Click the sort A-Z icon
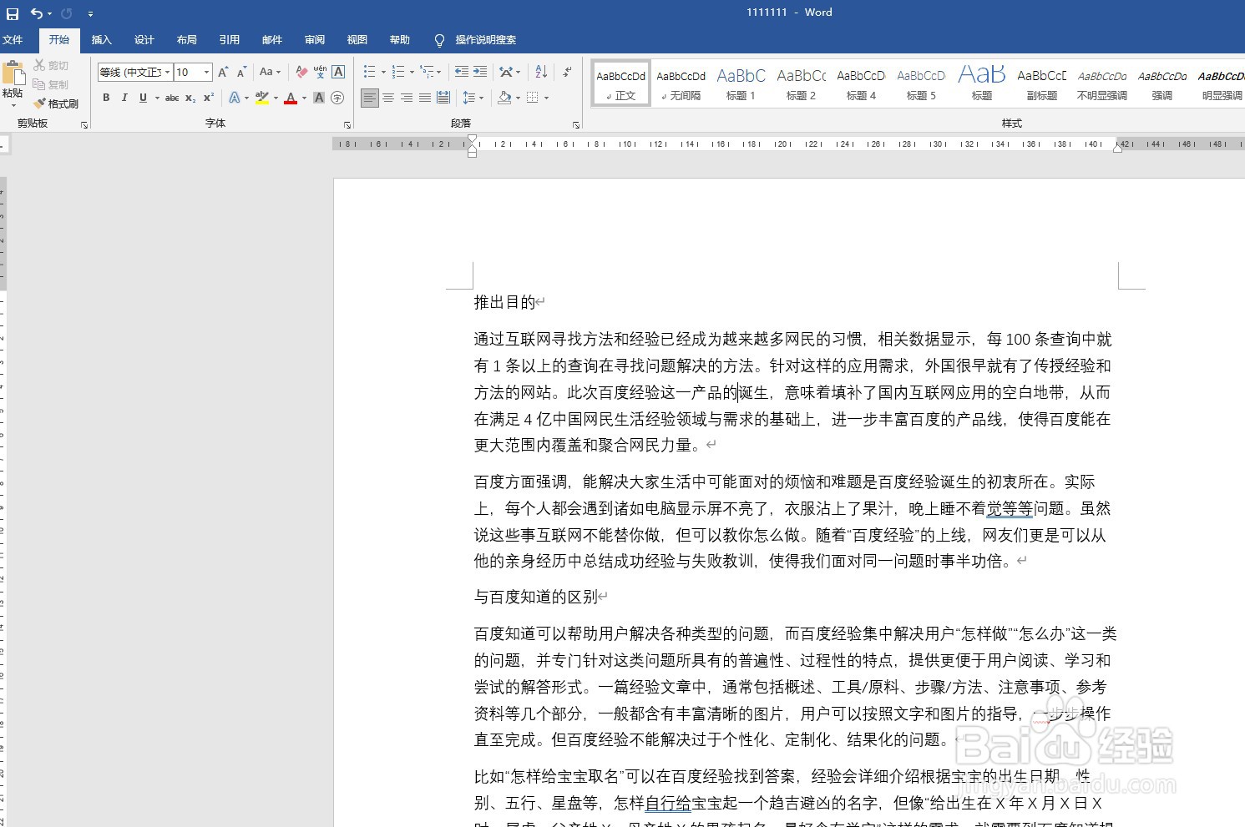 (x=541, y=73)
